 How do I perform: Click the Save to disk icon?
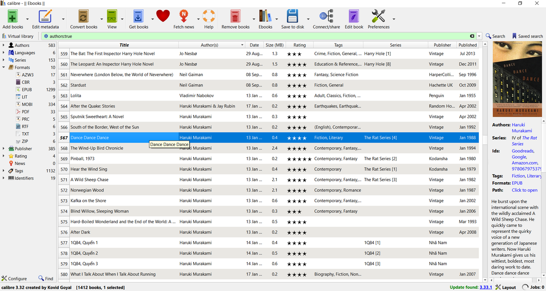[x=292, y=17]
